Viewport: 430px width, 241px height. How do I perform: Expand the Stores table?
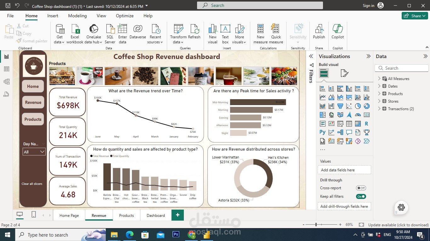click(379, 101)
